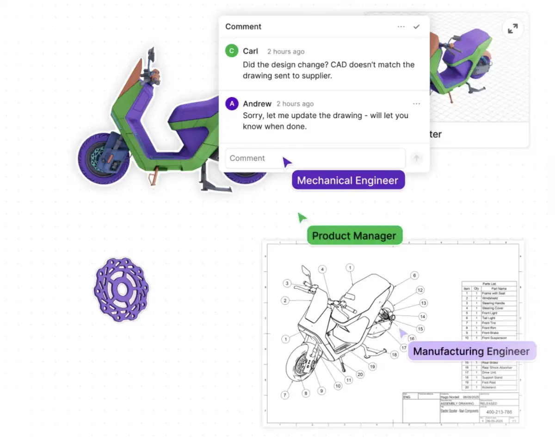Click balloon number 12 on the drawing
Image resolution: width=555 pixels, height=444 pixels.
420,290
